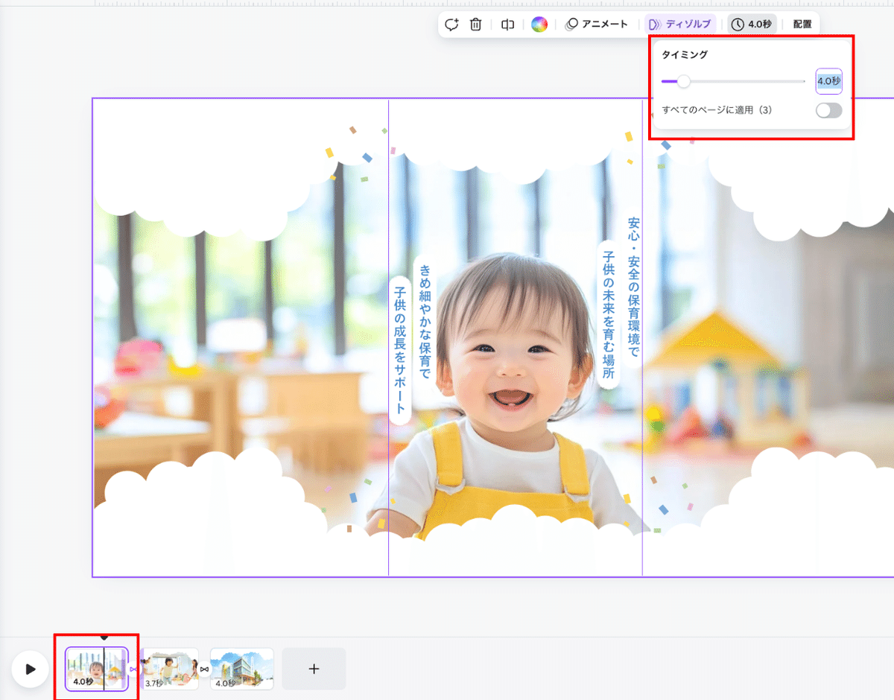The width and height of the screenshot is (894, 700).
Task: Open the アニメート animation panel
Action: click(596, 25)
